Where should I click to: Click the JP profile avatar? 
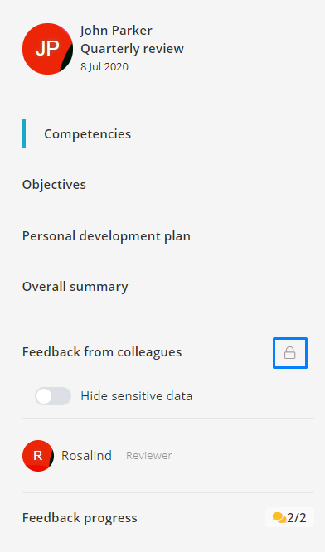(47, 49)
